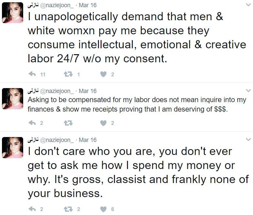Like the tweet about finances and receipts
Viewport: 253px width, 215px height.
coord(103,123)
